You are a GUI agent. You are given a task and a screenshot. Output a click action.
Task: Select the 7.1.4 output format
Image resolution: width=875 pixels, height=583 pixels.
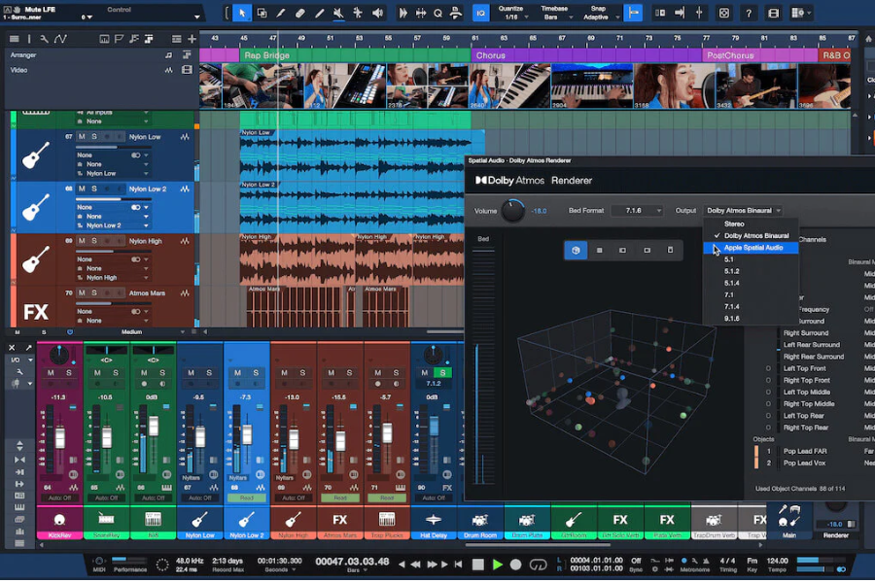tap(732, 306)
